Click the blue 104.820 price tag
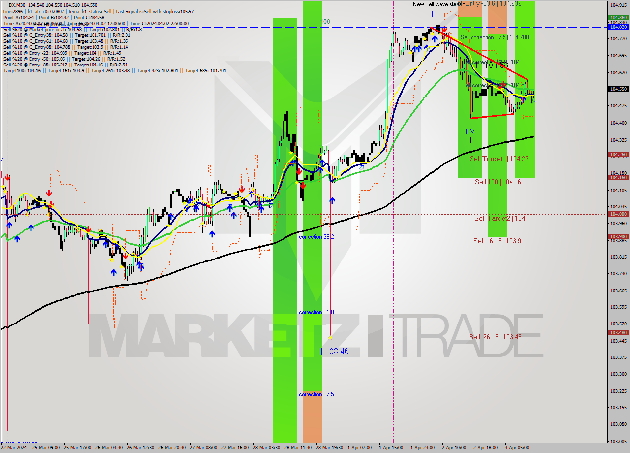Image resolution: width=630 pixels, height=453 pixels. (618, 27)
